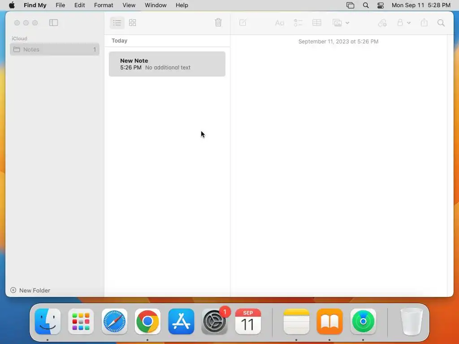Open the New Note entry in the list

[167, 64]
